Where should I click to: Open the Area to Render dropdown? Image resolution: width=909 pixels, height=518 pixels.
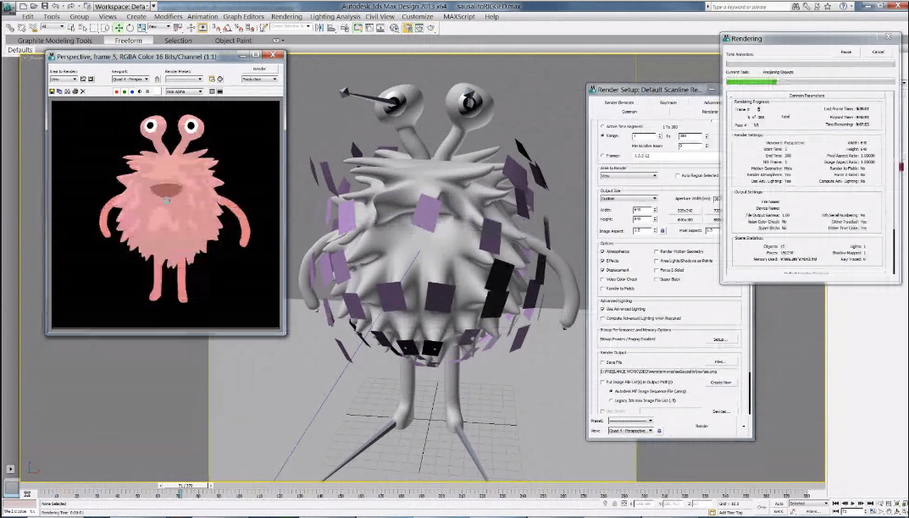coord(628,176)
